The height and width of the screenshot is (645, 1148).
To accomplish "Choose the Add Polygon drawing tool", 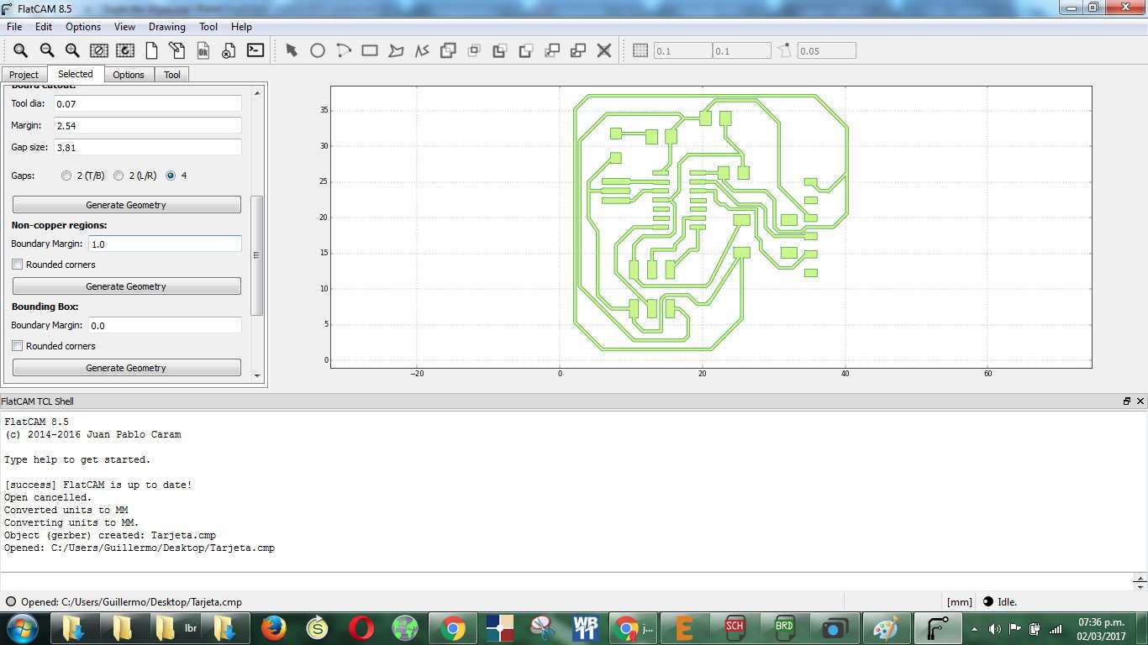I will pos(396,50).
